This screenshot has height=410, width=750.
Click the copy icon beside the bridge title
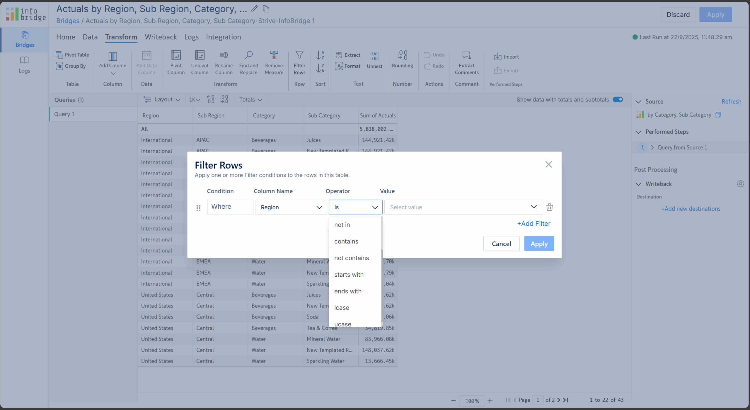click(266, 9)
